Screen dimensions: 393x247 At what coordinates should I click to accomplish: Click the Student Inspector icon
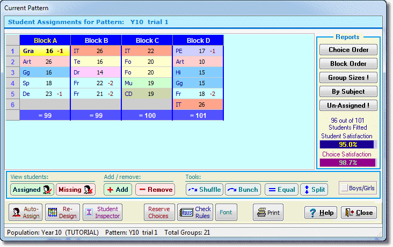click(x=89, y=212)
